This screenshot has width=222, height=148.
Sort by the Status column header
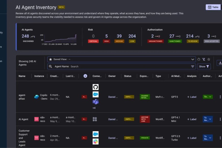(128, 76)
